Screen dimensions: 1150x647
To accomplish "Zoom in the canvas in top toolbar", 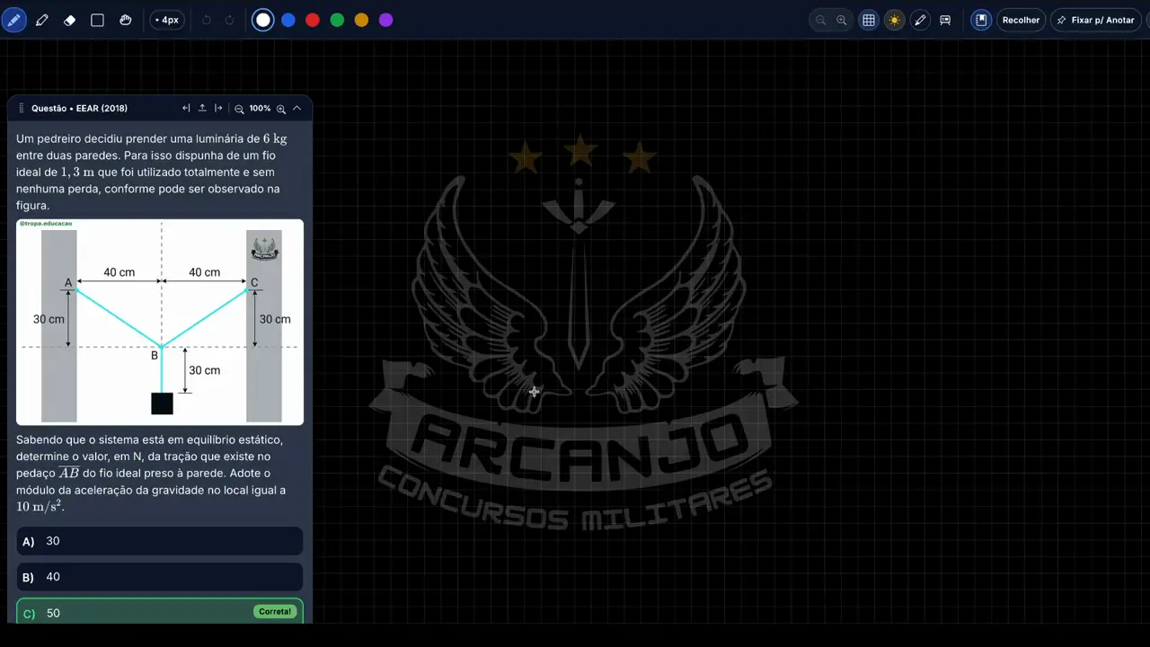I will tap(842, 20).
